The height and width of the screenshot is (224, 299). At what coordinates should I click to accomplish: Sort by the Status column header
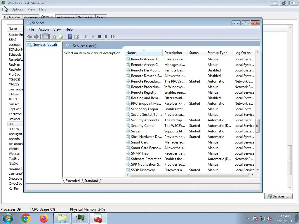click(197, 53)
